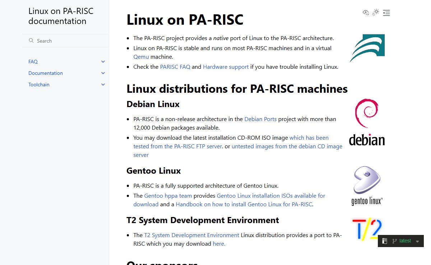Follow T2 System Development Environment link
The image size is (431, 265).
[192, 235]
